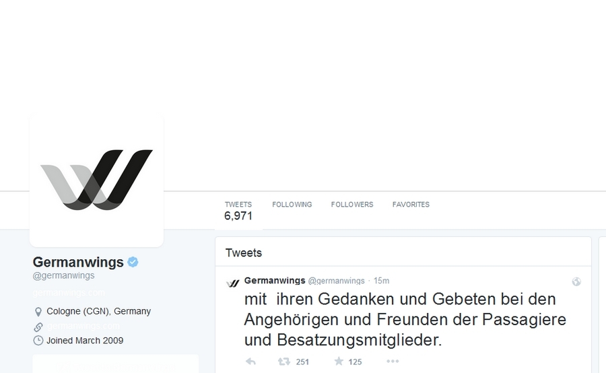Open the tweet text about Gedanken und Gebeten
Viewport: 606px width, 373px height.
coord(405,320)
